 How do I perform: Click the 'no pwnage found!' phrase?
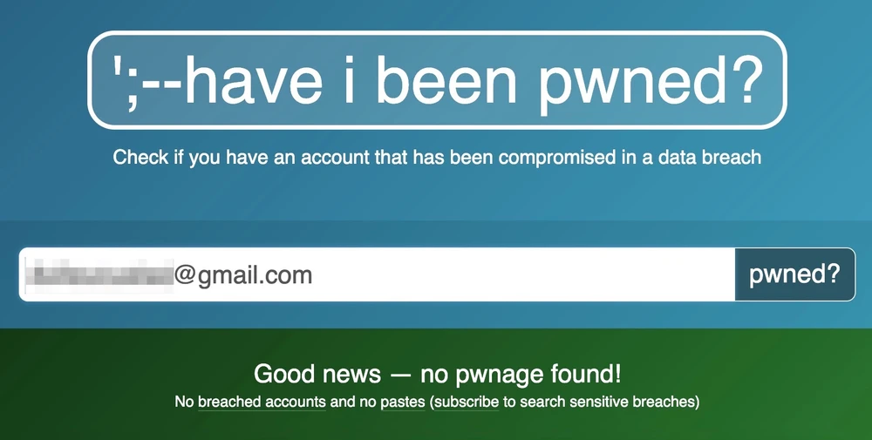[521, 373]
